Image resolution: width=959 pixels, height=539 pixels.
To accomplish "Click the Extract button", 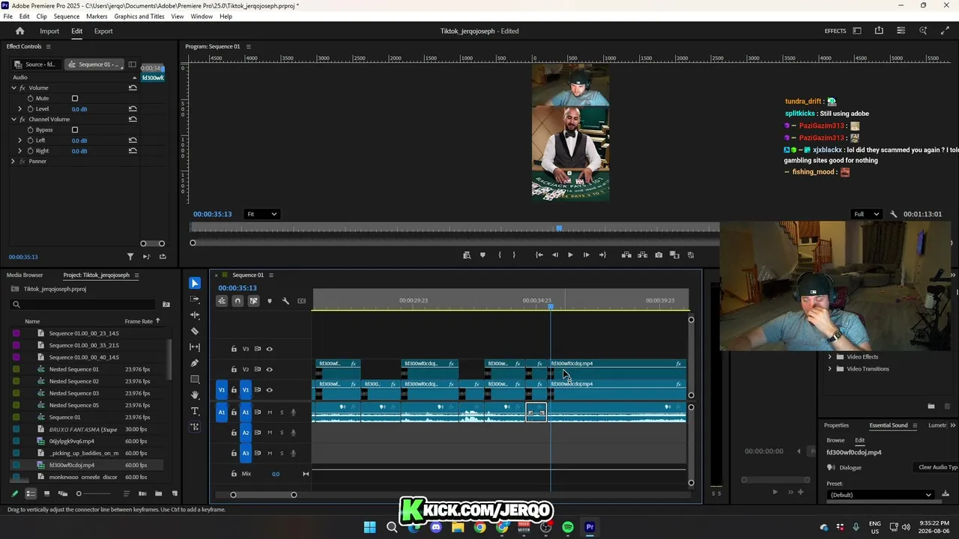I will pyautogui.click(x=642, y=255).
